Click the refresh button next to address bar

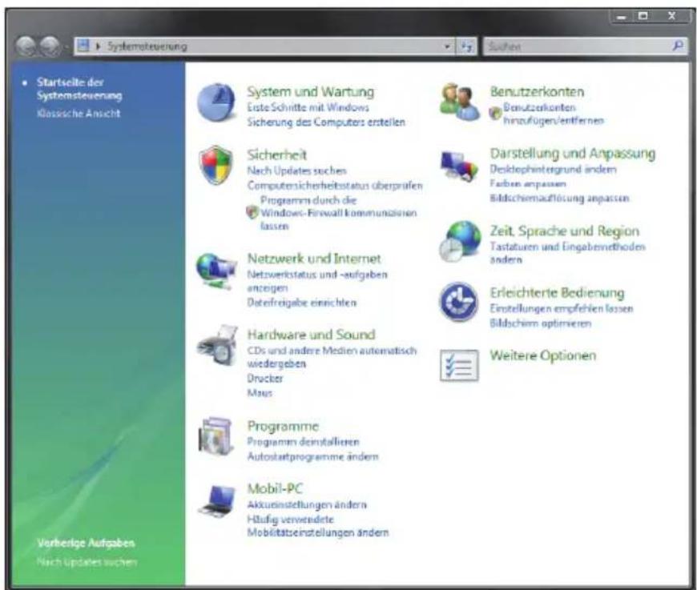466,46
